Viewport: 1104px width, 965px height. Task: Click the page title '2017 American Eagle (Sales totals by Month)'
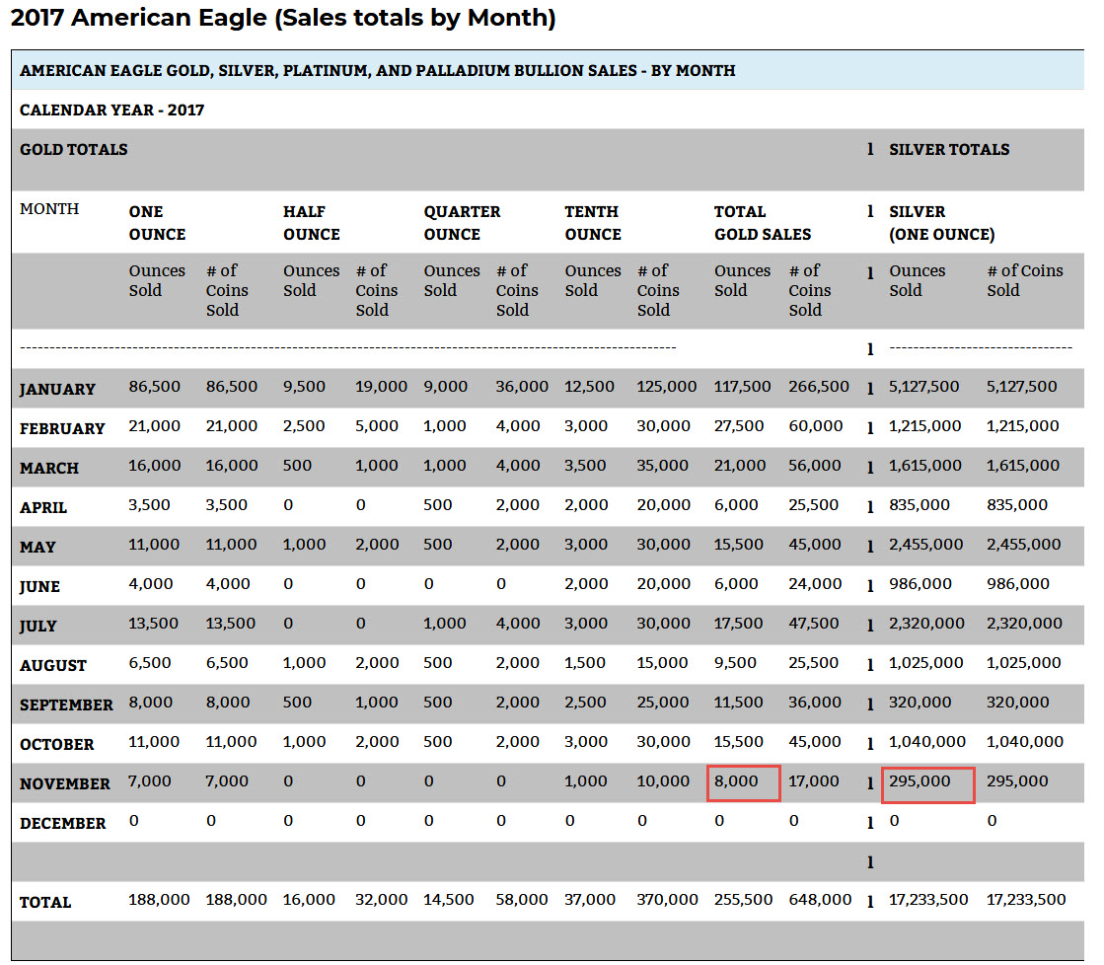pyautogui.click(x=283, y=18)
